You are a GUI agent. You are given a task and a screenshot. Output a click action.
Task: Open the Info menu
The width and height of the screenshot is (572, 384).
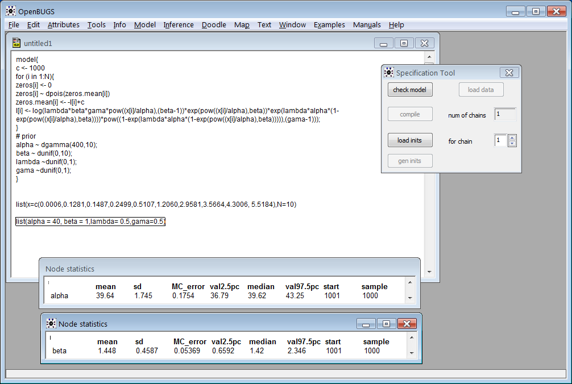119,25
